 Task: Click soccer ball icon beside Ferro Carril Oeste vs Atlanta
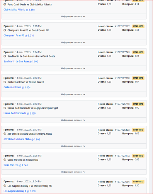click(x=5, y=4)
